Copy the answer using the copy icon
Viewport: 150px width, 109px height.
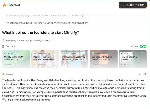tap(140, 74)
